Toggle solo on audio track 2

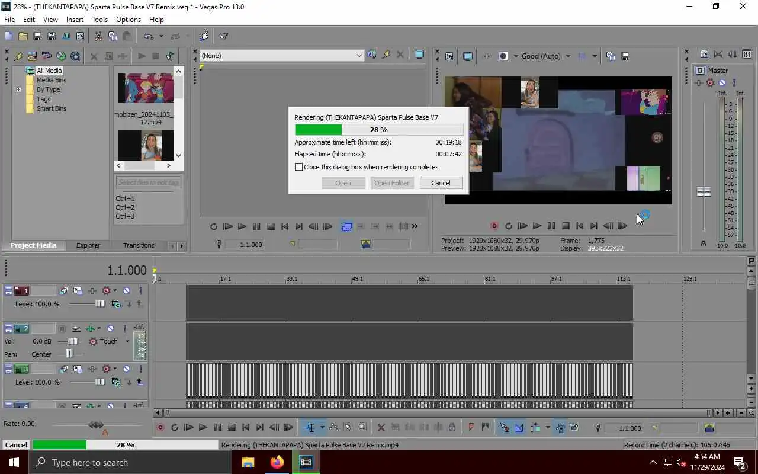point(124,328)
